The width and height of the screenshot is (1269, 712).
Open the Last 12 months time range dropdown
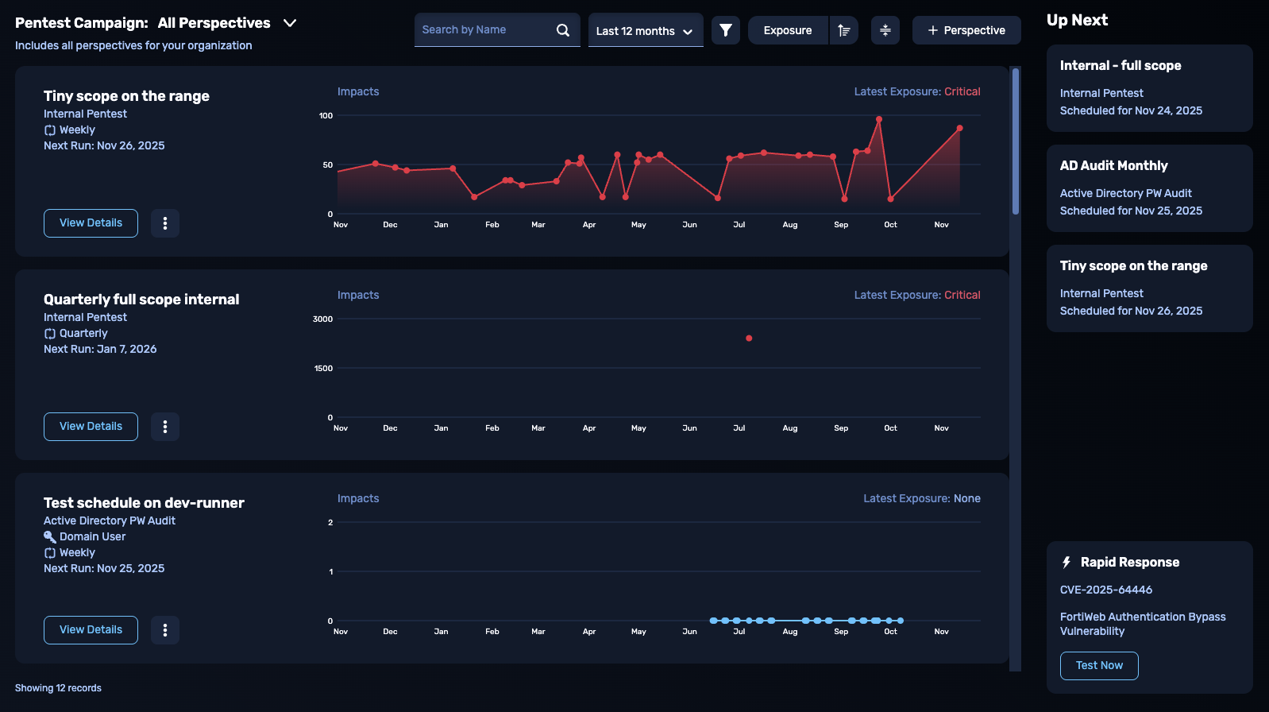(x=645, y=31)
